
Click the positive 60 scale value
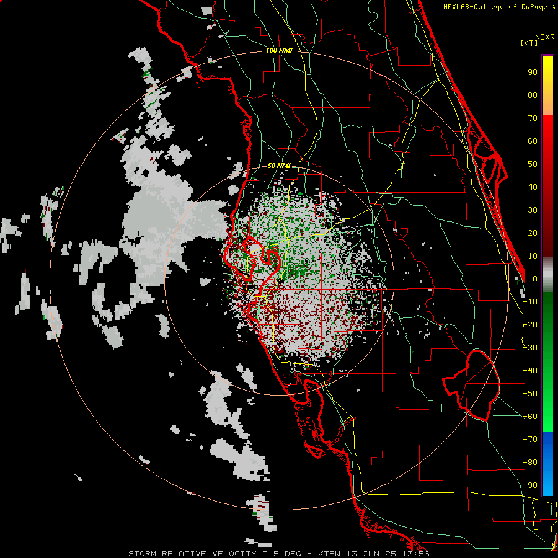(533, 141)
